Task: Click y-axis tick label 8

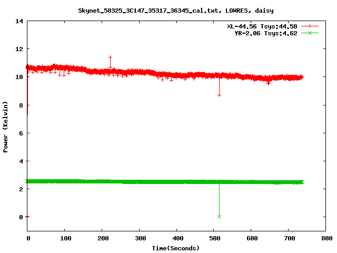Action: [x=21, y=105]
